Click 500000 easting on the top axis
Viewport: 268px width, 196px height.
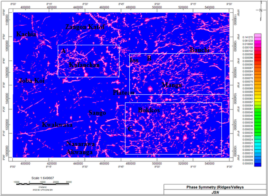pyautogui.click(x=157, y=7)
